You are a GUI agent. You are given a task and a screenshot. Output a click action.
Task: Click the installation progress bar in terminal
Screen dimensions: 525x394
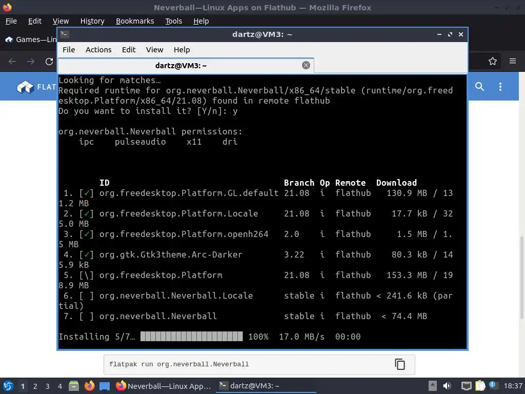click(192, 337)
